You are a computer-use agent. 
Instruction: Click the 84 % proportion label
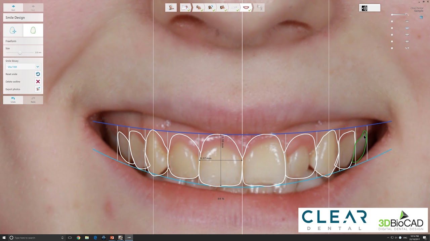221,199
